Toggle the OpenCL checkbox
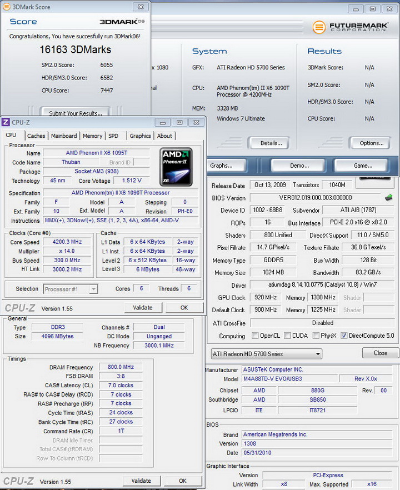Screen dimensions: 400x490 (255, 336)
